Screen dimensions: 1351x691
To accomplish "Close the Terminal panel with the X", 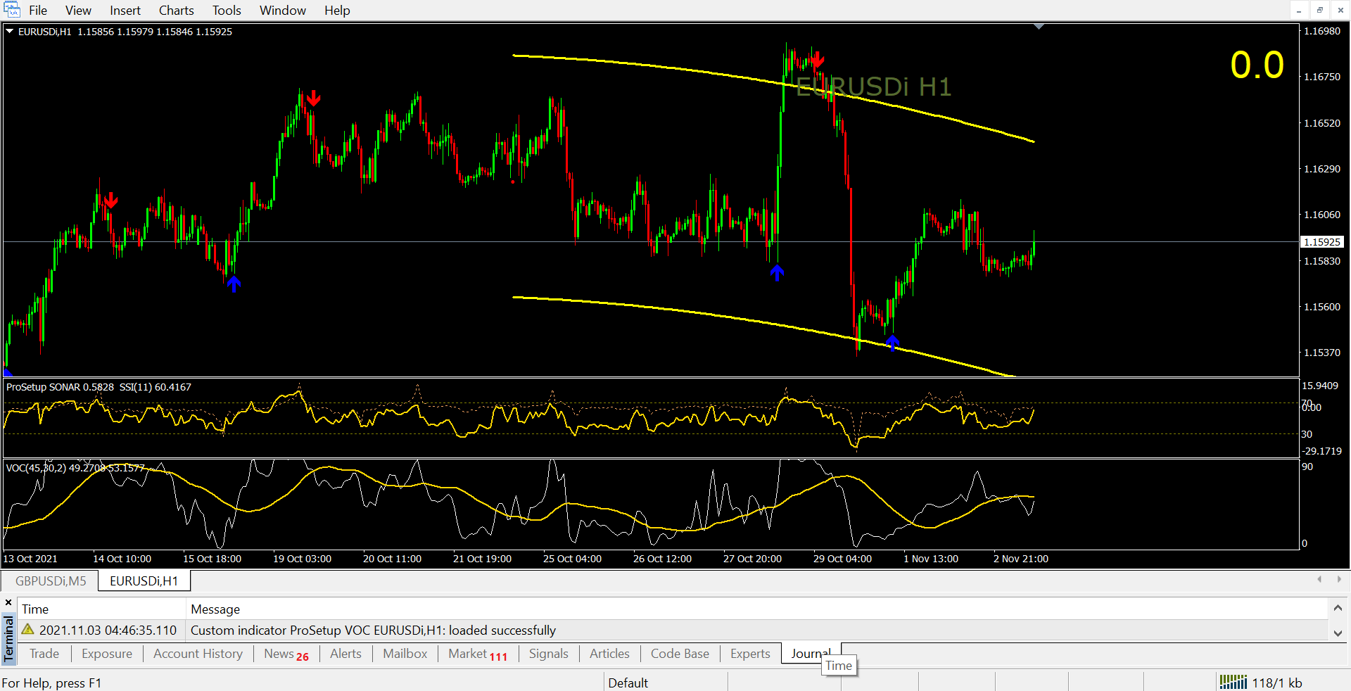I will point(8,603).
